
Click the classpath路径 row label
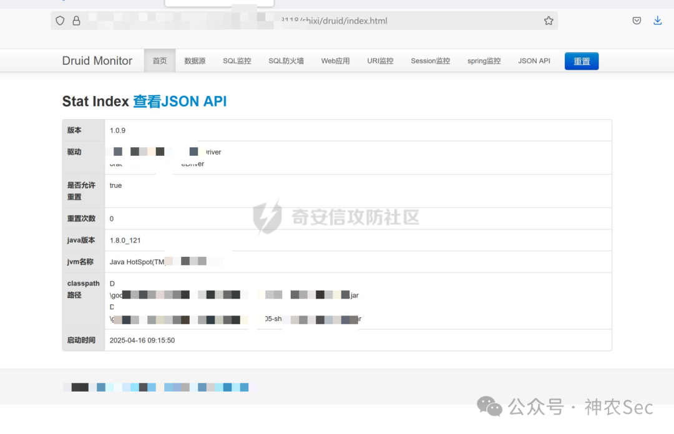tap(83, 289)
